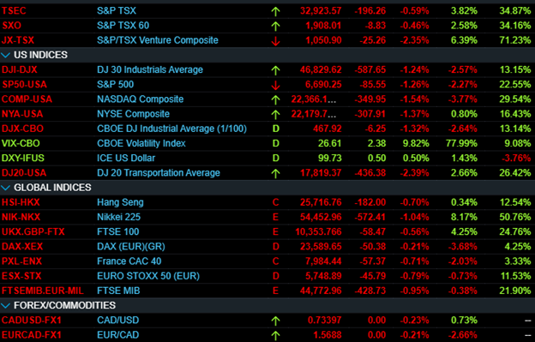Select the NYSE Composite name
535x342 pixels.
pos(134,114)
